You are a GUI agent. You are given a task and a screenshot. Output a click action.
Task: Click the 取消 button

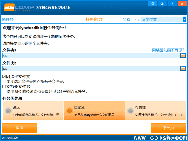click(20, 128)
